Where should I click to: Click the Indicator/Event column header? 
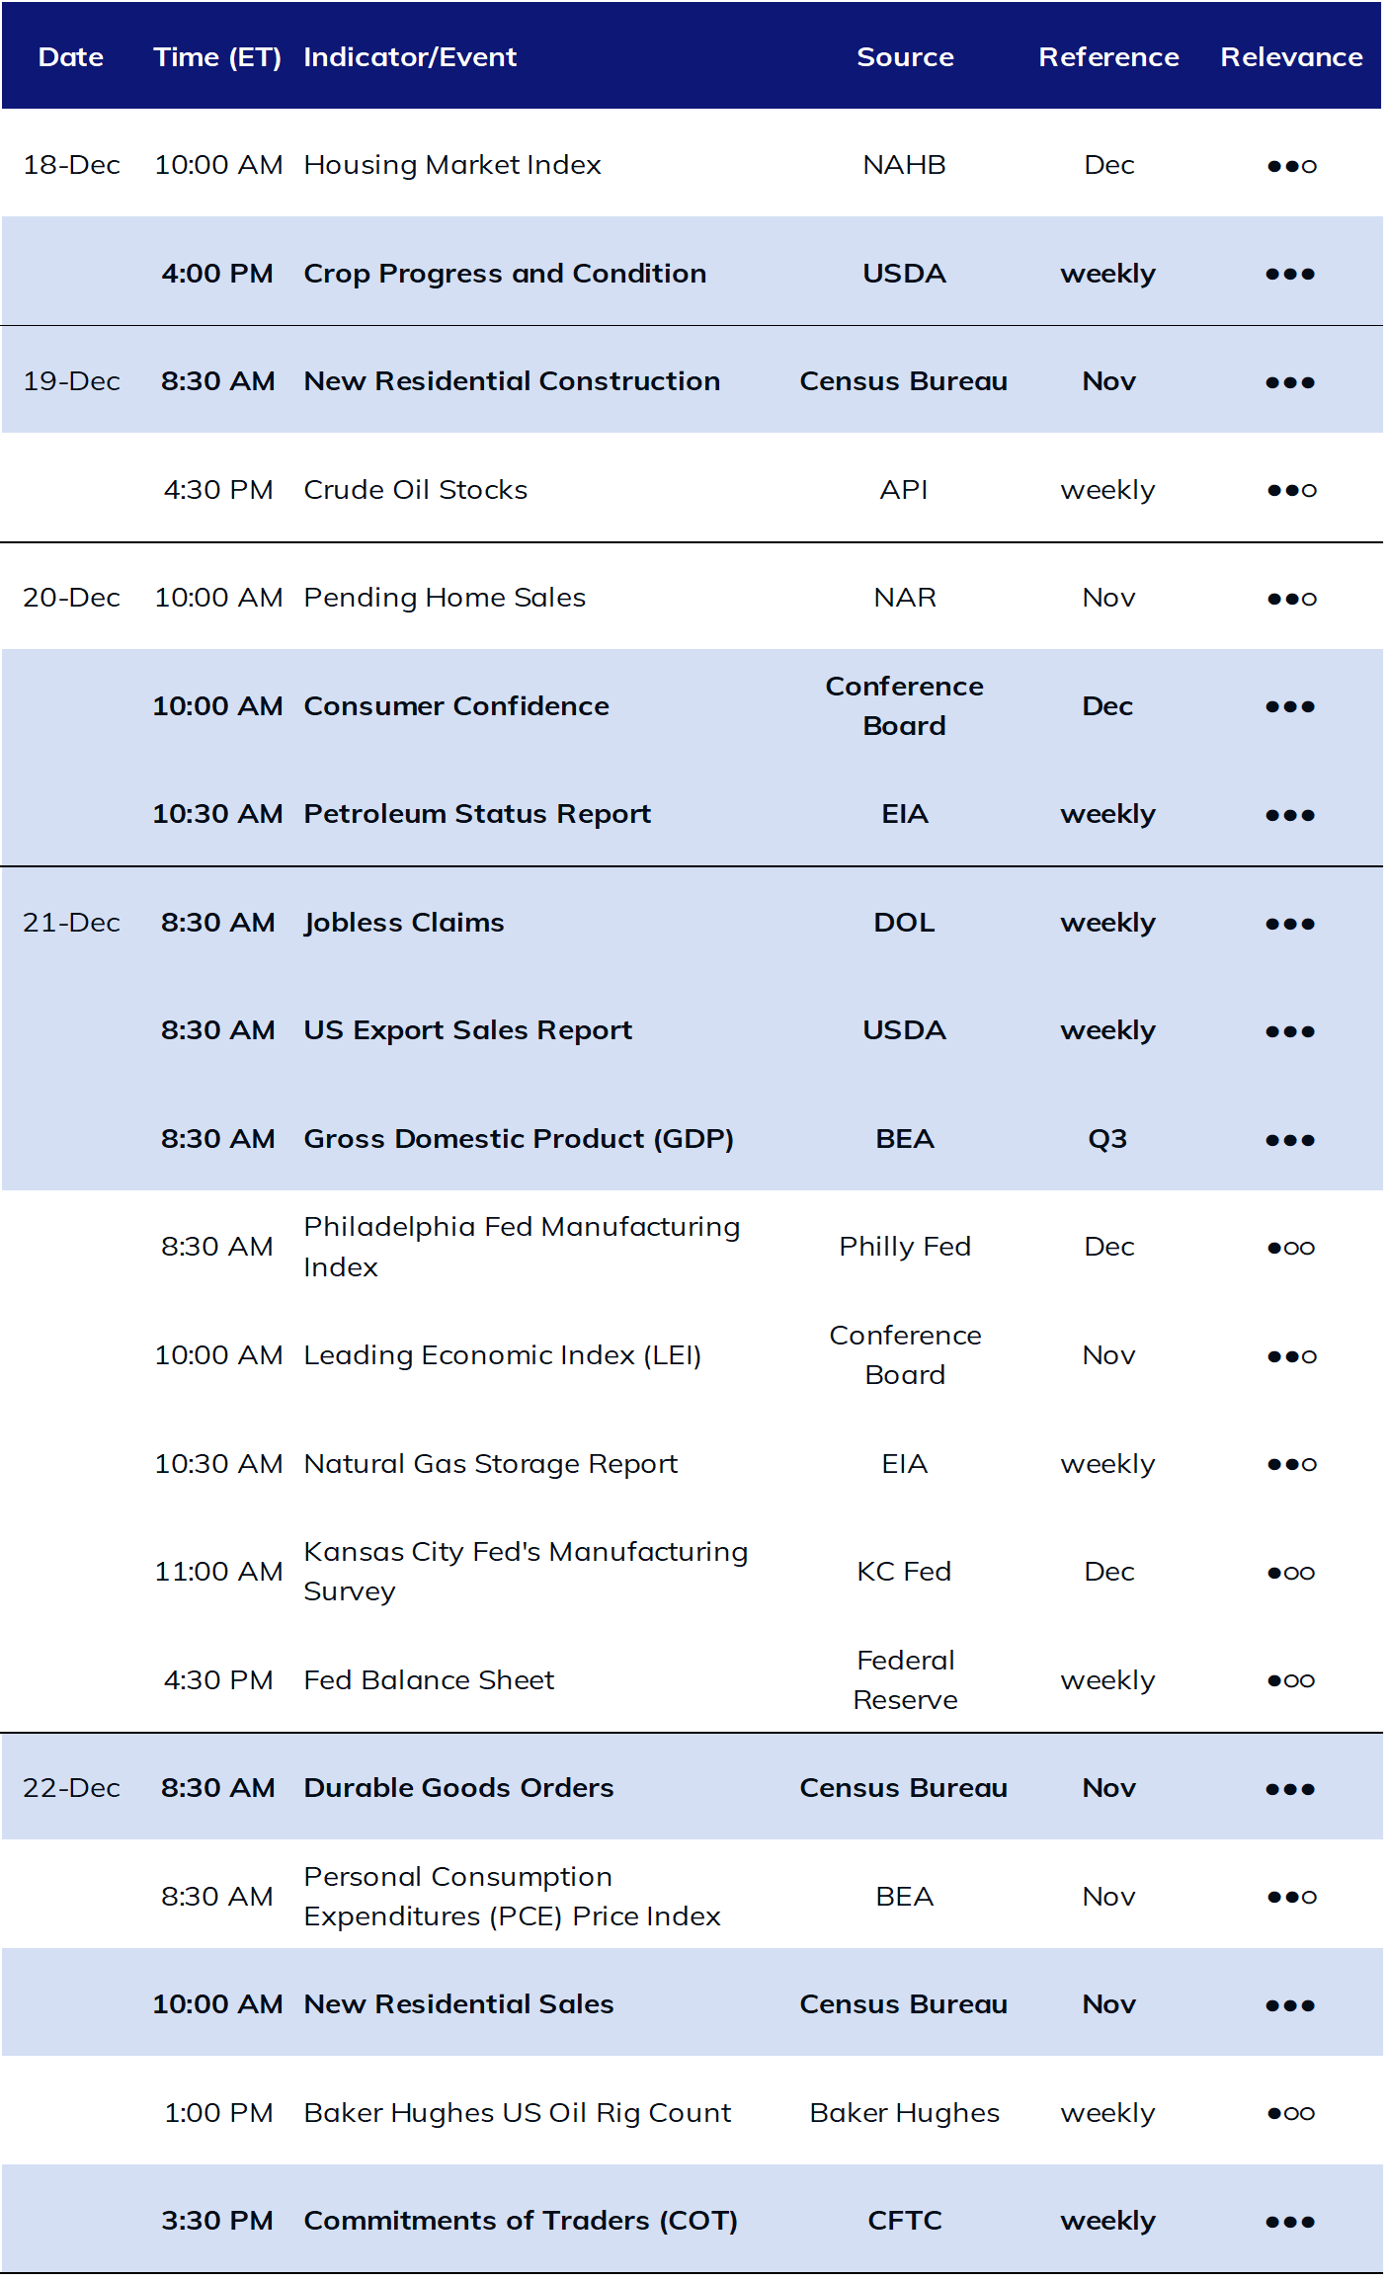click(410, 57)
